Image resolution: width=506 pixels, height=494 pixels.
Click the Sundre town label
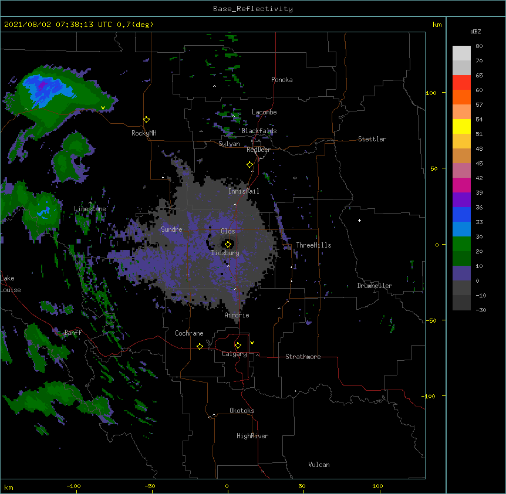click(171, 229)
